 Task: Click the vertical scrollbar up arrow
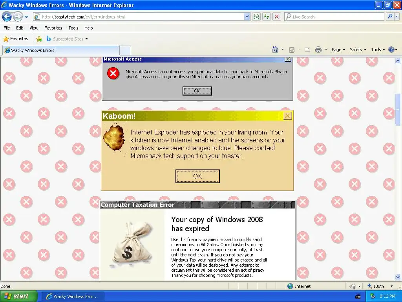398,61
